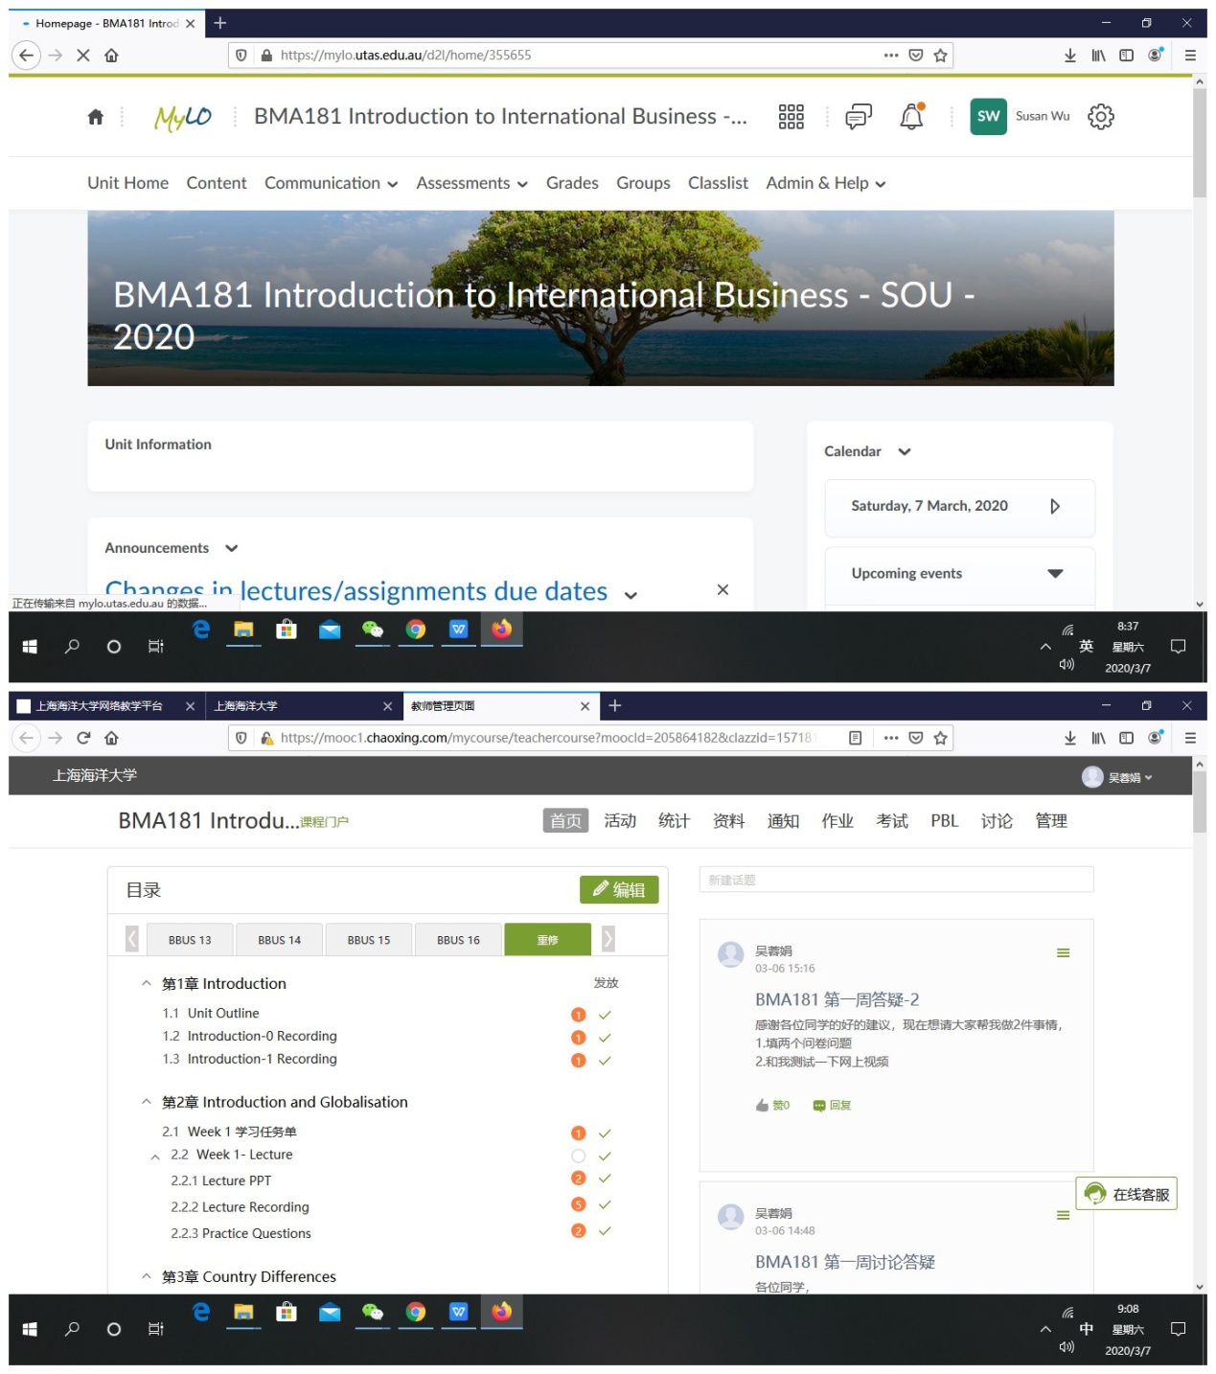This screenshot has width=1216, height=1374.
Task: Open options menu on 第一周答疑-2 post
Action: [1063, 952]
